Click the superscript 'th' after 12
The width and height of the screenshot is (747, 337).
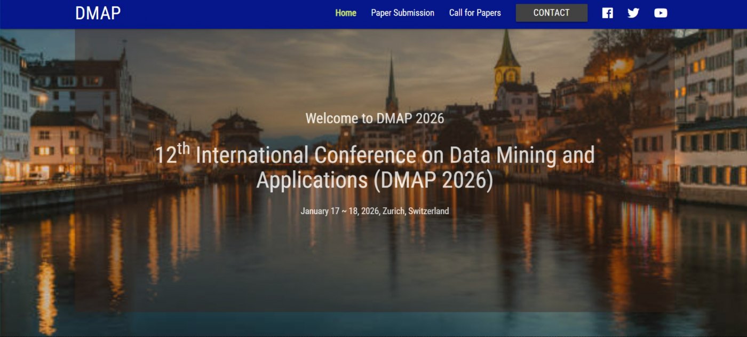(184, 148)
